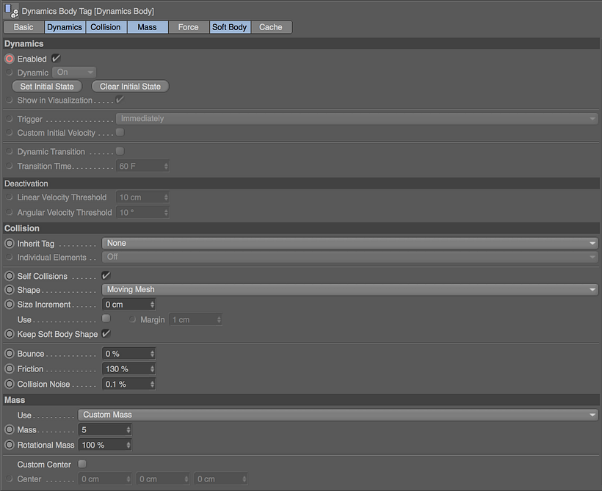Image resolution: width=602 pixels, height=491 pixels.
Task: Click the Friction value stepper arrows
Action: 153,369
